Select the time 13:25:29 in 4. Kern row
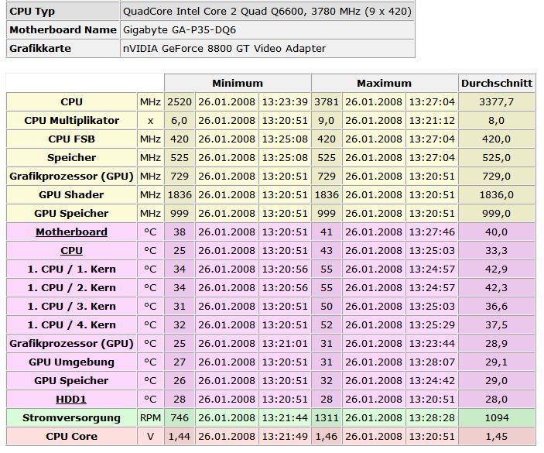544x453 pixels. (432, 325)
